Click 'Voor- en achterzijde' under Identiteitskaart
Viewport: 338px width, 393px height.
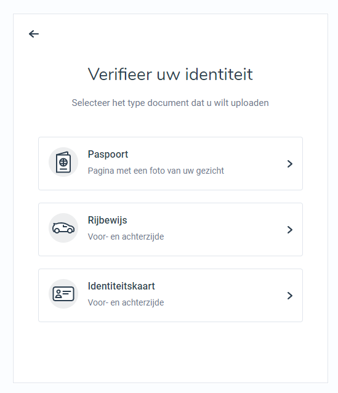coord(126,303)
